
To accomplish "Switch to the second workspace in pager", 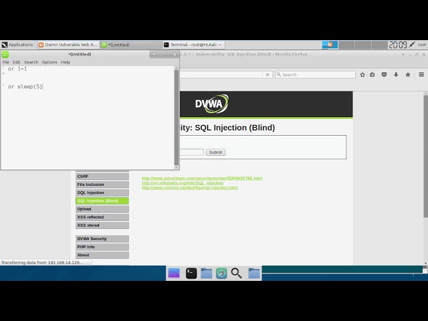I will 346,45.
